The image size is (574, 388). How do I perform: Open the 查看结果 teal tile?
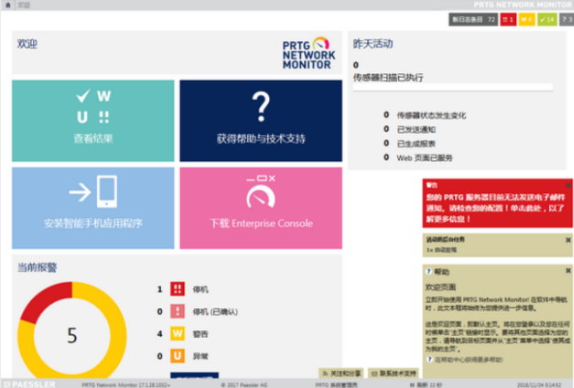pos(93,121)
